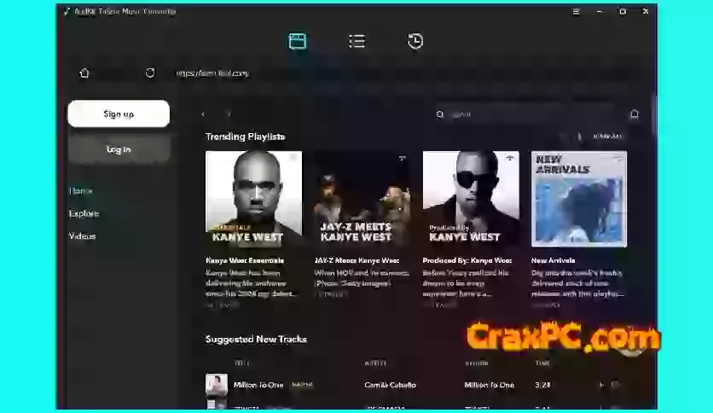Image resolution: width=713 pixels, height=413 pixels.
Task: Open the JAY-Z Meets Kanye West playlist cover
Action: coord(362,199)
